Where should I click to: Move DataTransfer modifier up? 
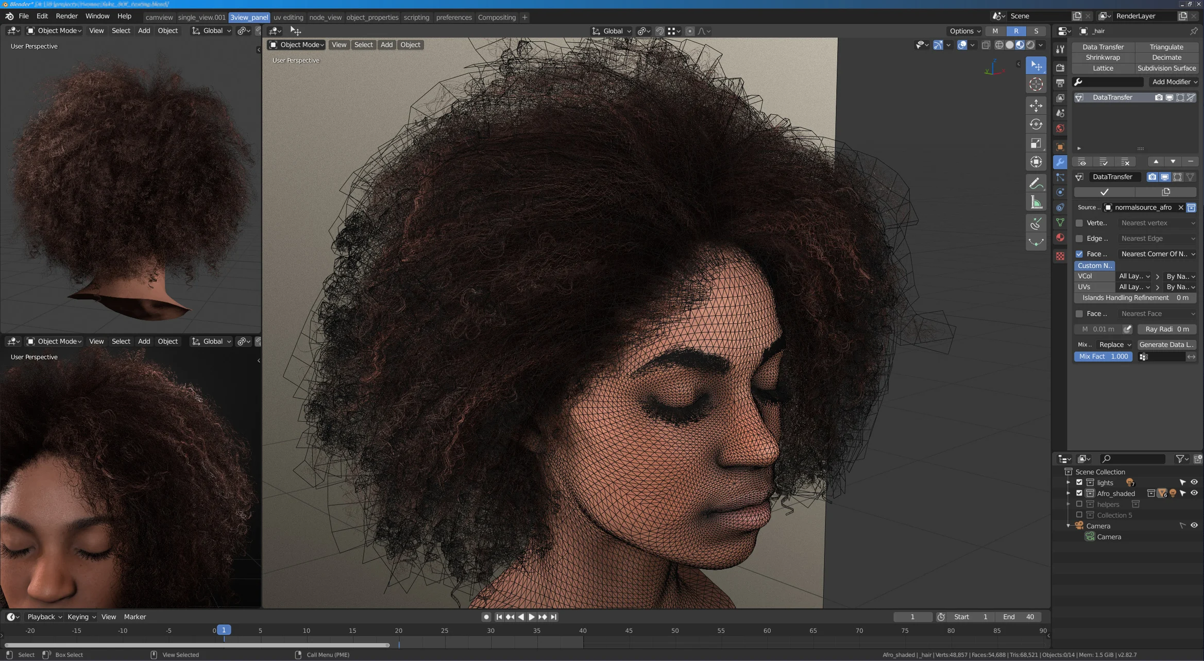1156,162
